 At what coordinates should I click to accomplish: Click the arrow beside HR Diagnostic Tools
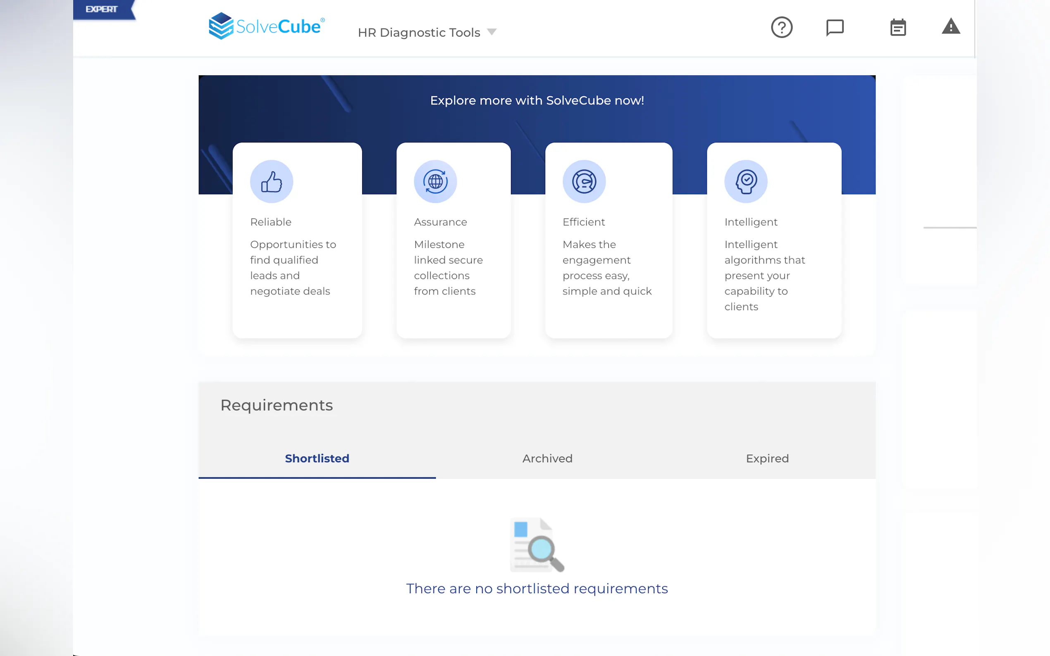(x=492, y=32)
